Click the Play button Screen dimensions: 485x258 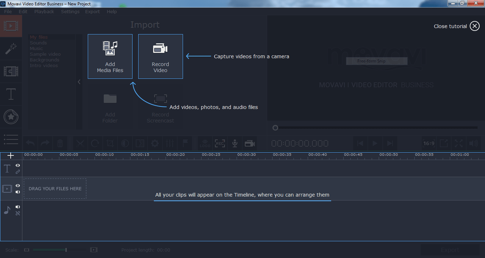[375, 143]
